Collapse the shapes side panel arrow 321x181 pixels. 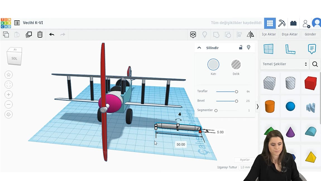257,106
